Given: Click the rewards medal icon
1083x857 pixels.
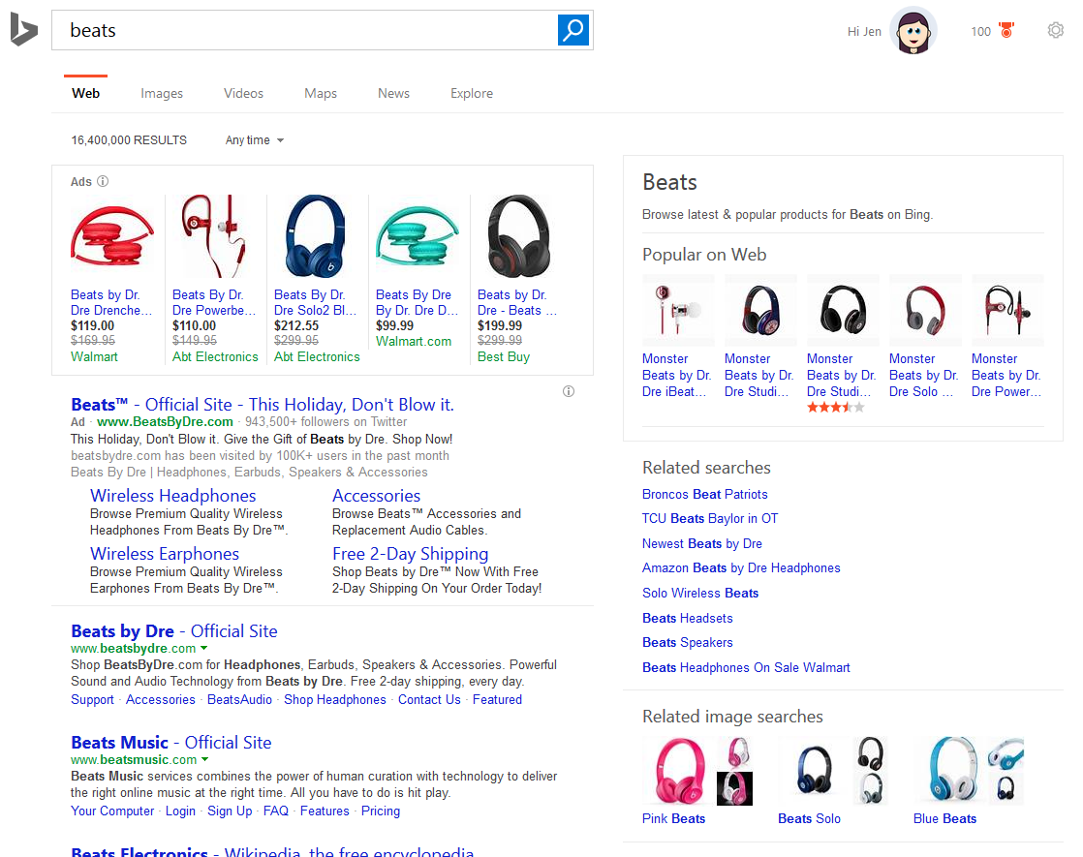Looking at the screenshot, I should pyautogui.click(x=1006, y=31).
